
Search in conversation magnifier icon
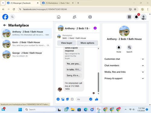pos(129,47)
